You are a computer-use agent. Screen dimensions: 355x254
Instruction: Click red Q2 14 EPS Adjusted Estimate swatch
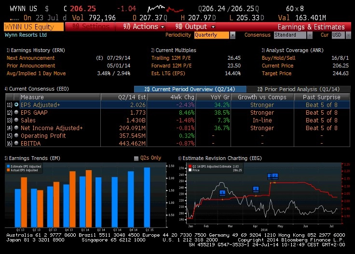coord(190,166)
